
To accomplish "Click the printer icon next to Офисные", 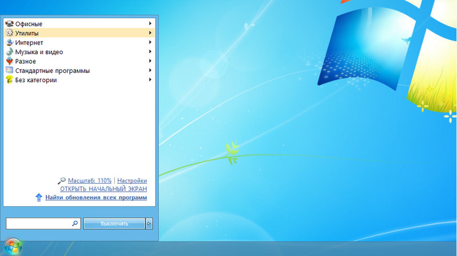I will click(x=9, y=24).
